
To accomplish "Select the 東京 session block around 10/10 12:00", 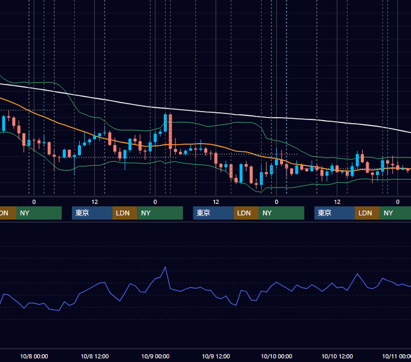I will (x=334, y=213).
